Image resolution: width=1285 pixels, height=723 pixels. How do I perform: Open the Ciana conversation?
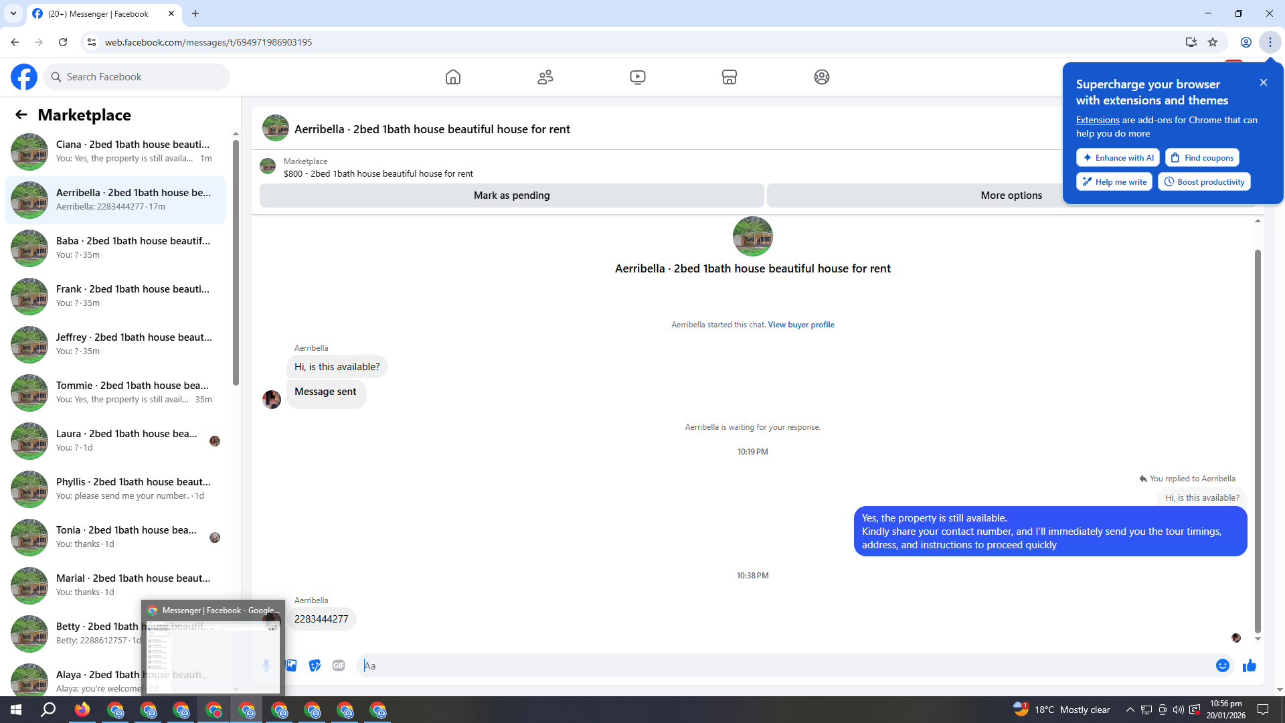(115, 152)
